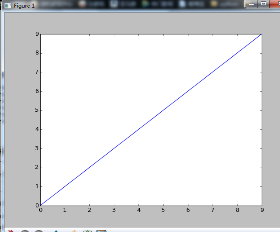Click the Save figure toolbar icon
The image size is (280, 232).
click(x=101, y=231)
